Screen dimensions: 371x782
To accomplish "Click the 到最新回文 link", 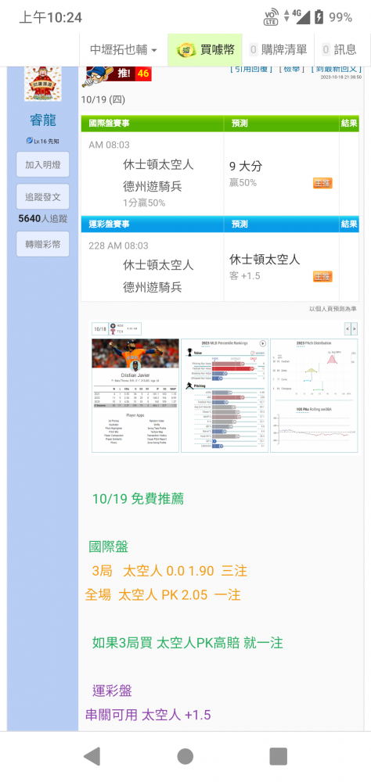I will tap(336, 69).
